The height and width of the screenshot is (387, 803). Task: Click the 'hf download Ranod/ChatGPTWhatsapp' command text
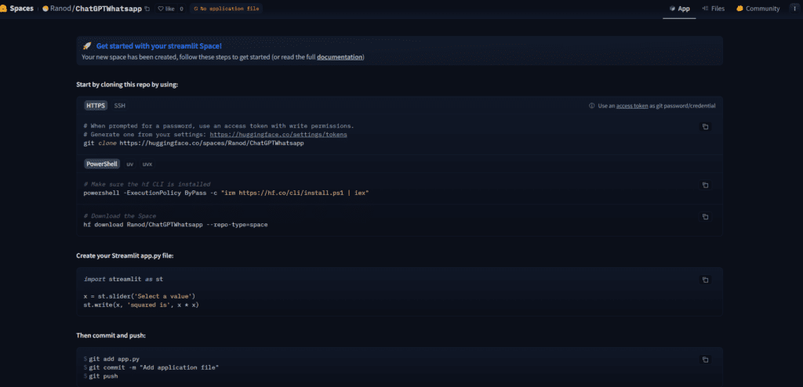176,224
